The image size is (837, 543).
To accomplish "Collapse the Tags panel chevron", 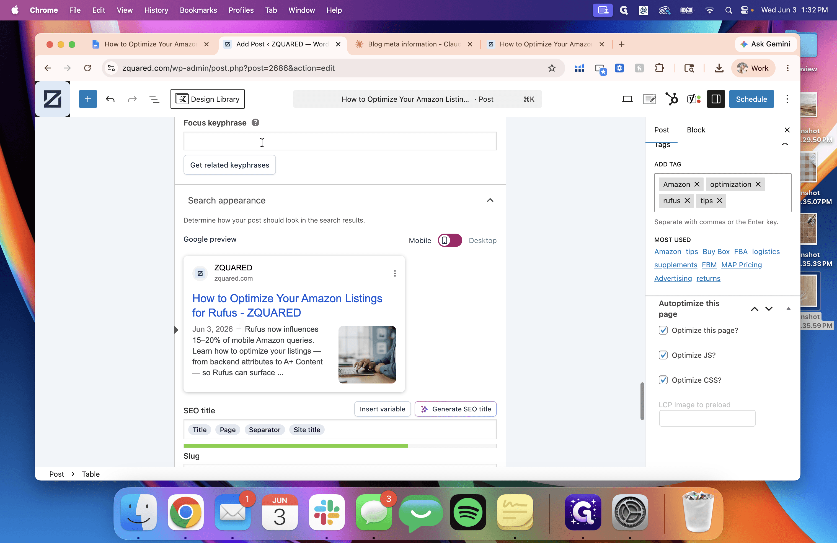I will [785, 144].
